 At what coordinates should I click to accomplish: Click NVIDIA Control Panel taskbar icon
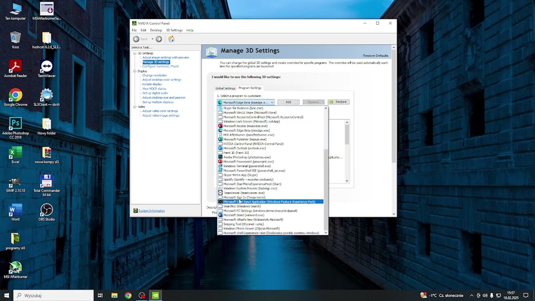155,296
